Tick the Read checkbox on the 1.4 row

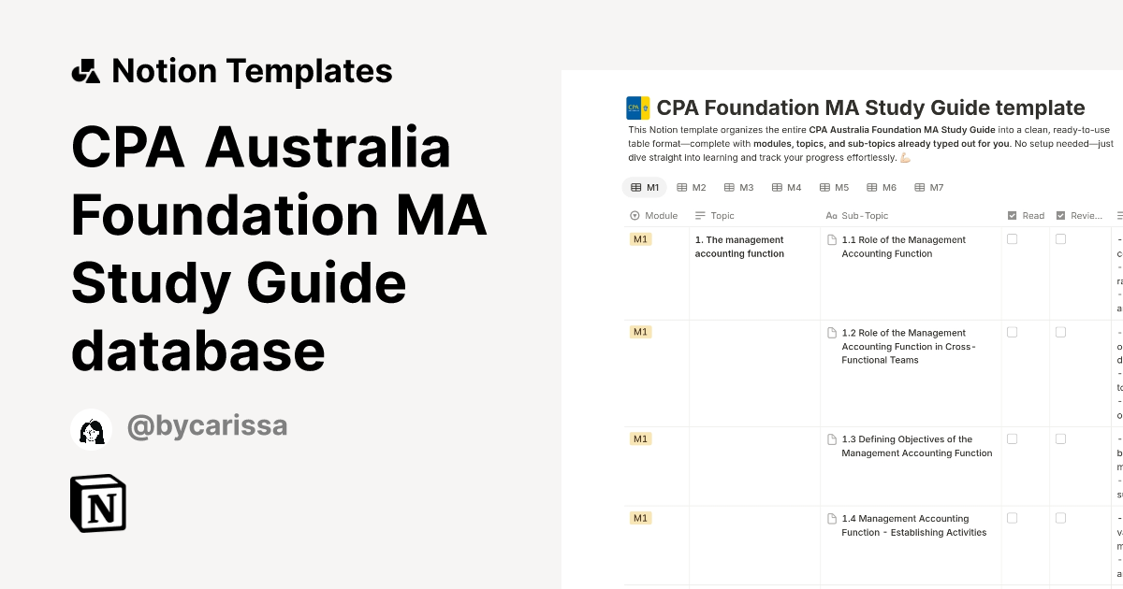coord(1012,517)
